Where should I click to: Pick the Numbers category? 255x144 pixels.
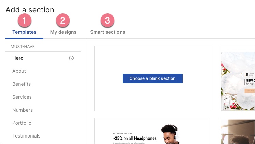click(23, 110)
